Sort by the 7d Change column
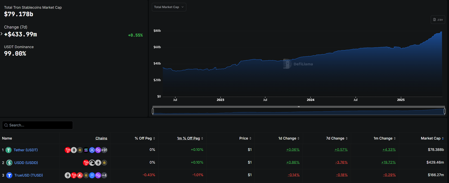This screenshot has height=183, width=449. (x=337, y=138)
